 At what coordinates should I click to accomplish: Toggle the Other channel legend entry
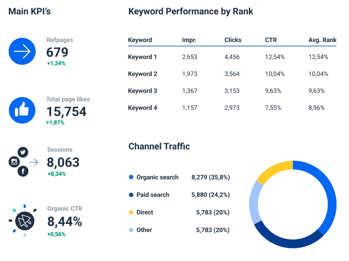(x=132, y=230)
